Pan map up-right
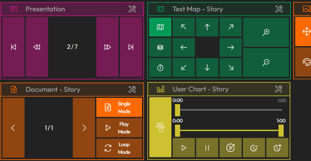This screenshot has height=161, width=311. point(231,27)
